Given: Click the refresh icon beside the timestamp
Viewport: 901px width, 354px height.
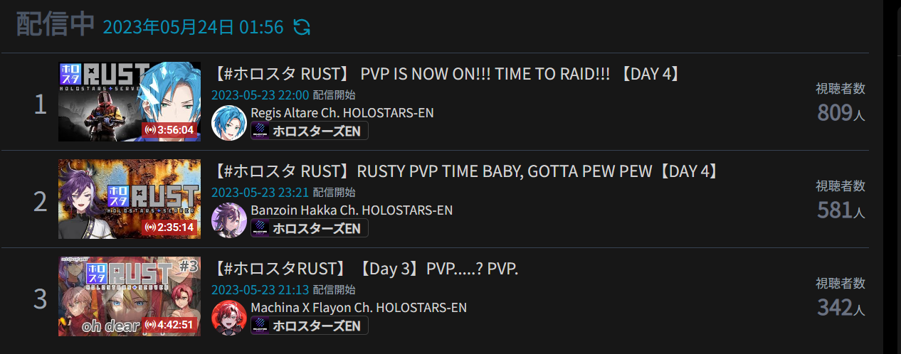Looking at the screenshot, I should 302,28.
